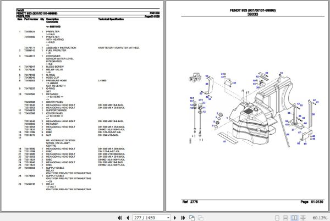This screenshot has height=221, width=330.
Task: Click 'Ref 2775' in the diagram footer
Action: point(190,202)
